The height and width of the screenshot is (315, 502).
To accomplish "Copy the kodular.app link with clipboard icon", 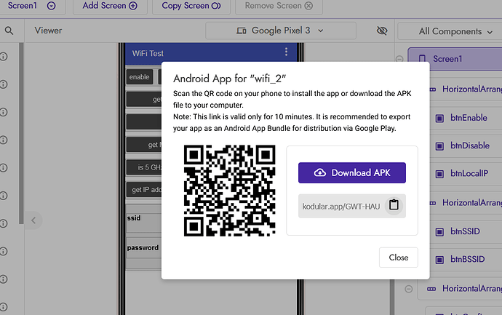I will pos(394,204).
